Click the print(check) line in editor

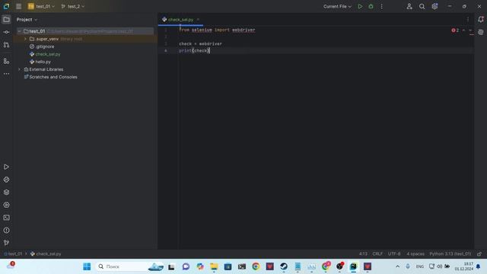(195, 51)
